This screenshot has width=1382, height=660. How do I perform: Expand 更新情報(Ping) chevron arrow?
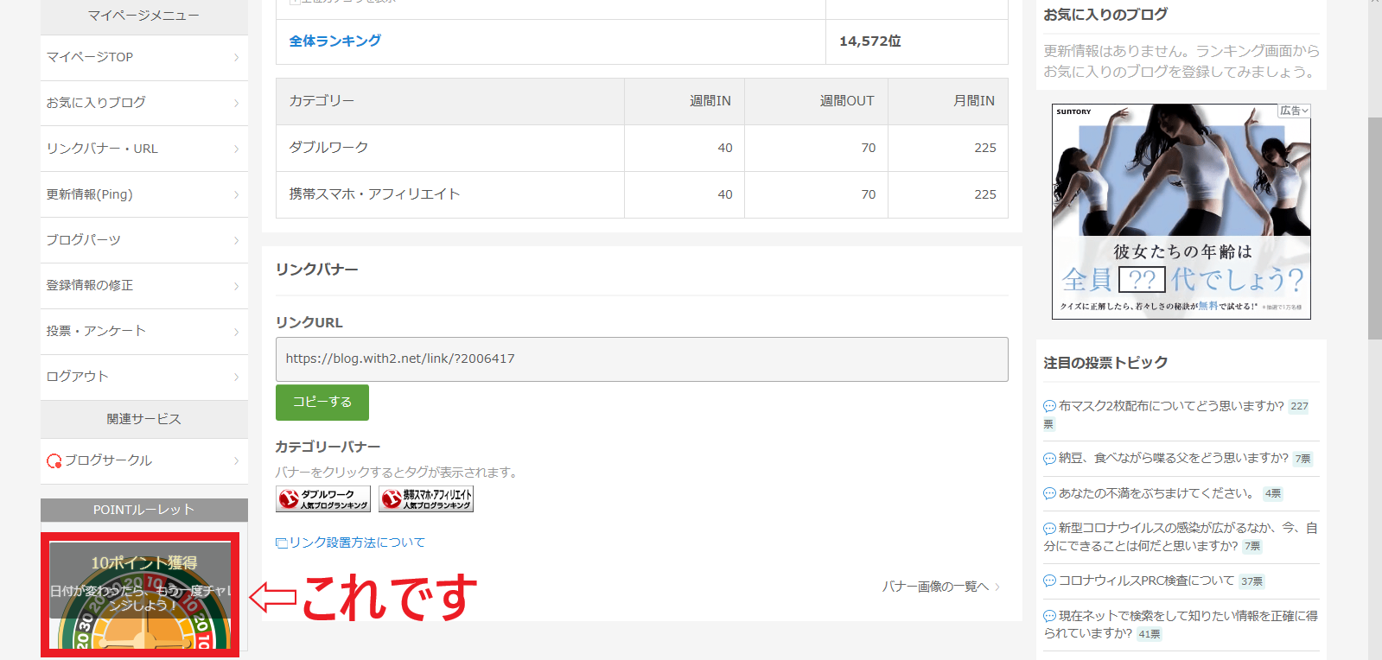coord(236,194)
